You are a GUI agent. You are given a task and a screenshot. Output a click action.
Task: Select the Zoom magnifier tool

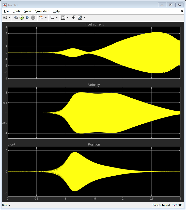[x=52, y=18]
